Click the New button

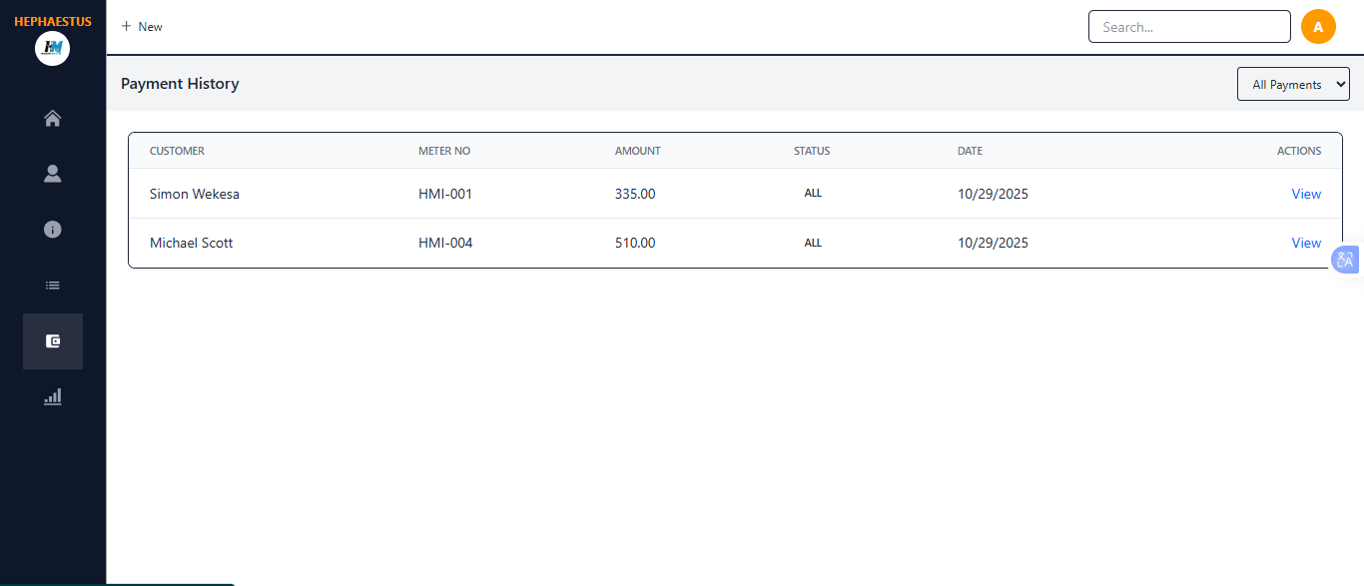pos(142,27)
